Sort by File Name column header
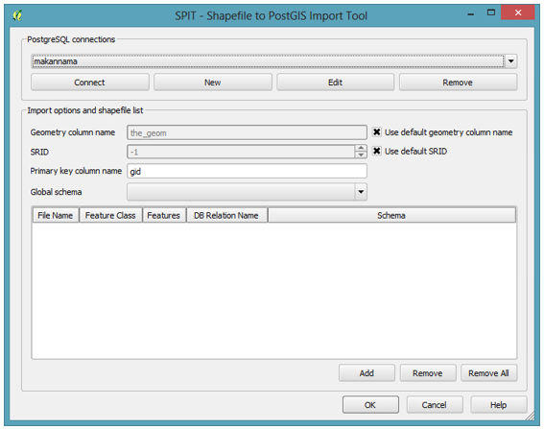544x429 pixels. click(x=56, y=216)
